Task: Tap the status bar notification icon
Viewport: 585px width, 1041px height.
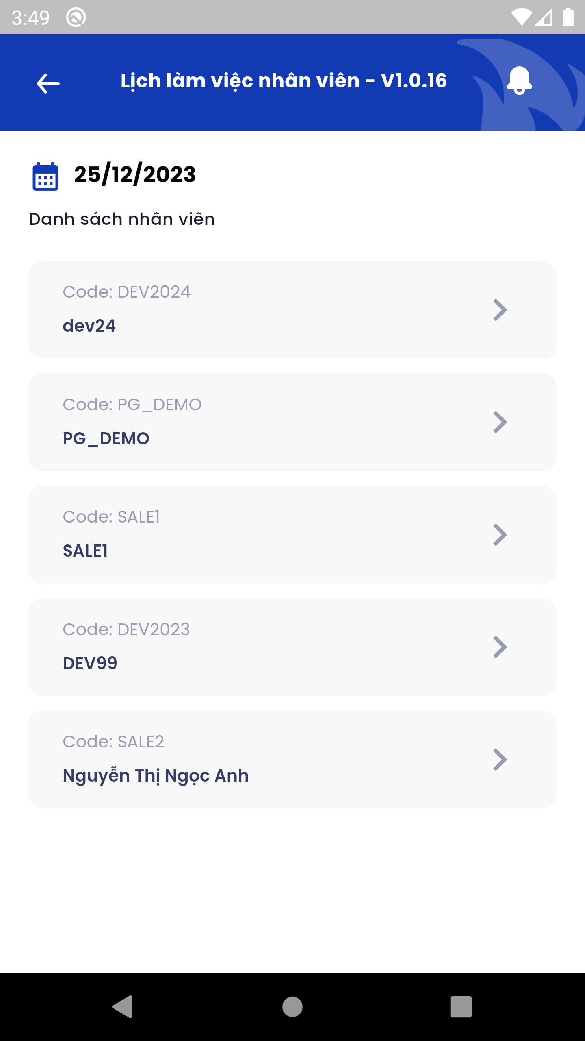Action: coord(76,17)
